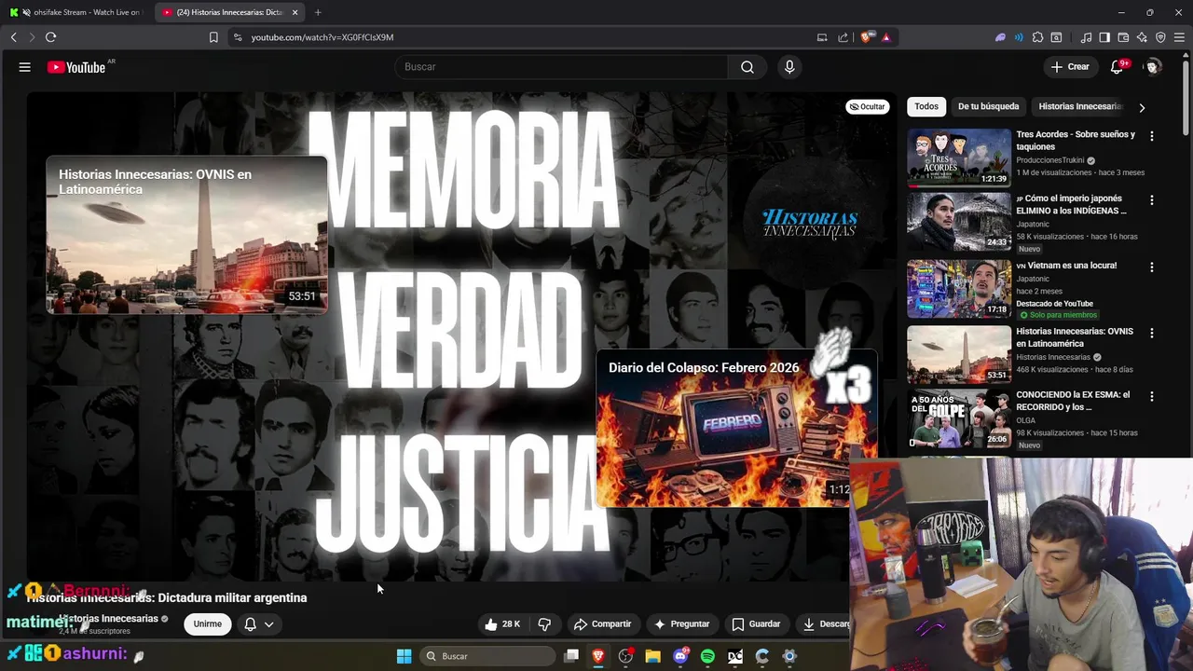Reload the current page
The height and width of the screenshot is (671, 1193).
click(x=50, y=37)
